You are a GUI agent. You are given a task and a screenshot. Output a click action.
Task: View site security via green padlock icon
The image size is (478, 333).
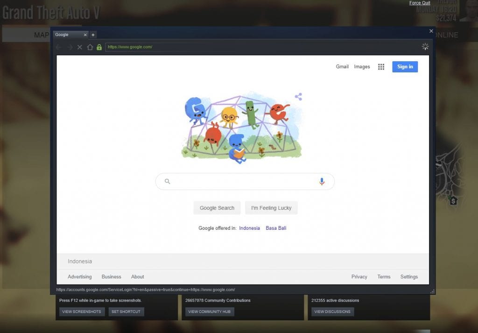click(99, 47)
